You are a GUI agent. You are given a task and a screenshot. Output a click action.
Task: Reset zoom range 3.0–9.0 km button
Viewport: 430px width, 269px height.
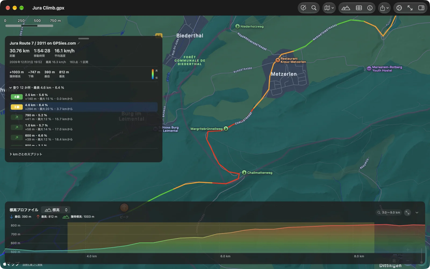389,213
